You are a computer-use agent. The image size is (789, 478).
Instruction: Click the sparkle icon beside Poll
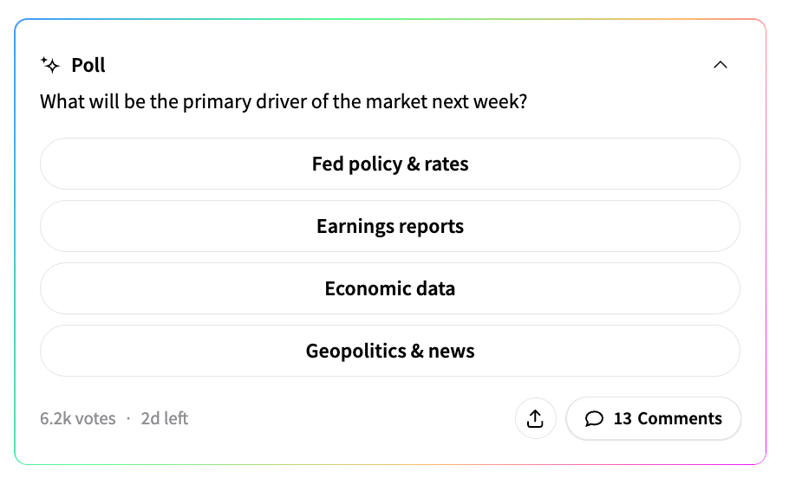point(50,65)
